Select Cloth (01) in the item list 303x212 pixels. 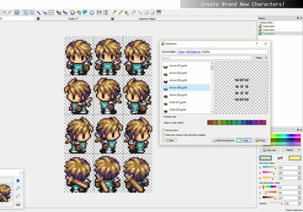(x=186, y=102)
